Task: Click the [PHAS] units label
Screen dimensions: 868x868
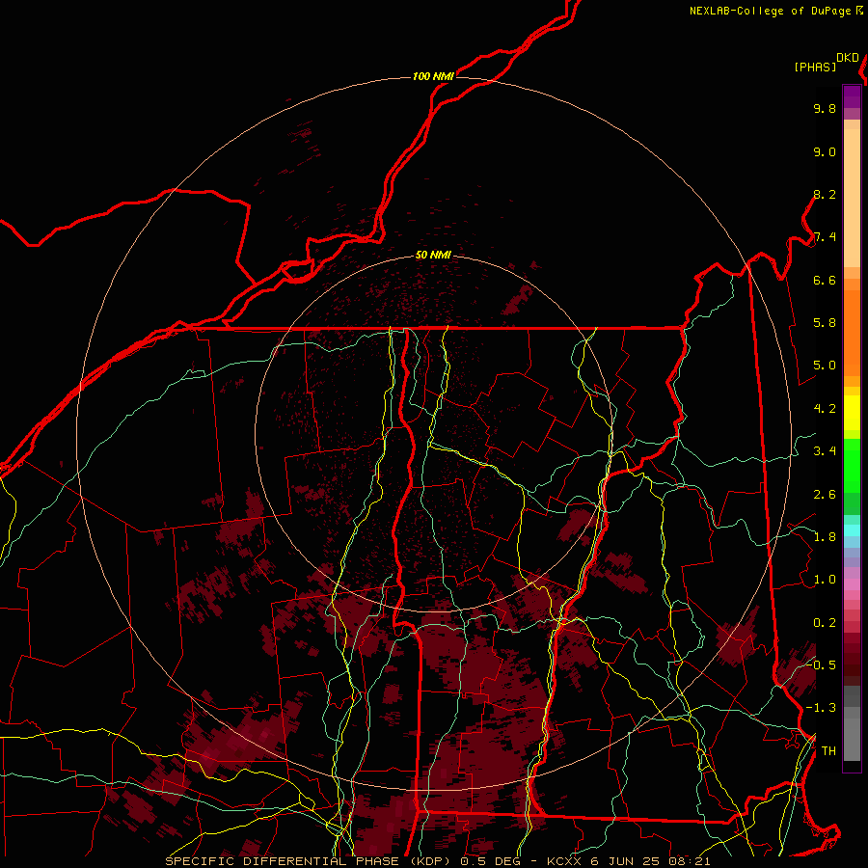Action: 815,67
